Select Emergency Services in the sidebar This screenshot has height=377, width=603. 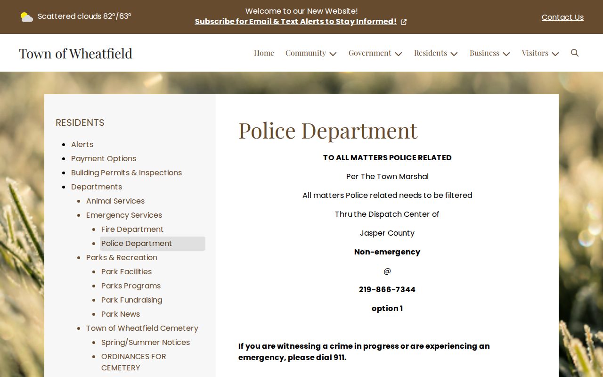[x=124, y=215]
